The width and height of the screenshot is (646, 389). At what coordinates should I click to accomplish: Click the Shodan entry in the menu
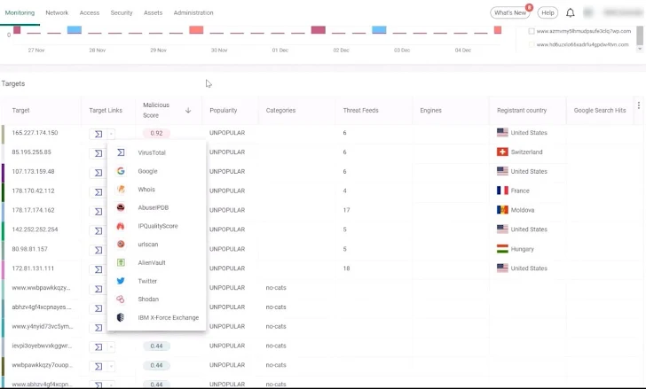[x=148, y=299]
